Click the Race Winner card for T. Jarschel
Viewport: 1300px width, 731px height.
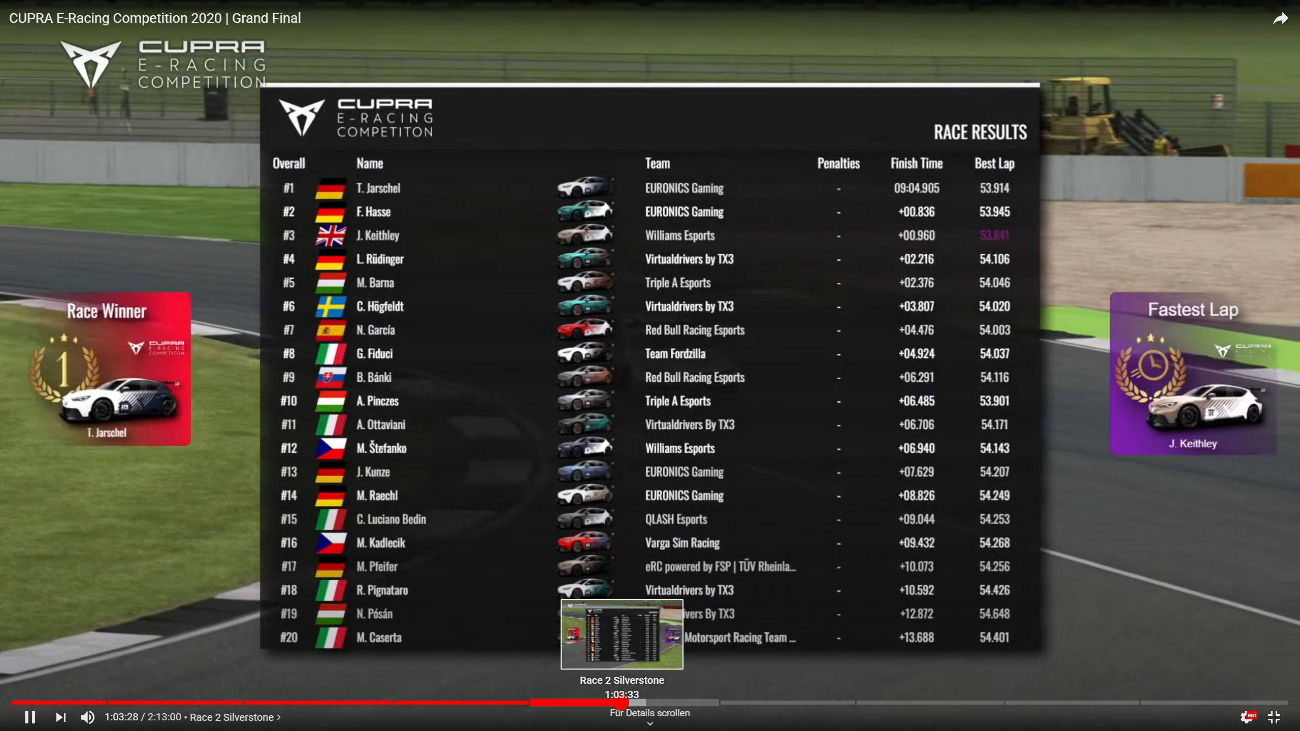[109, 369]
